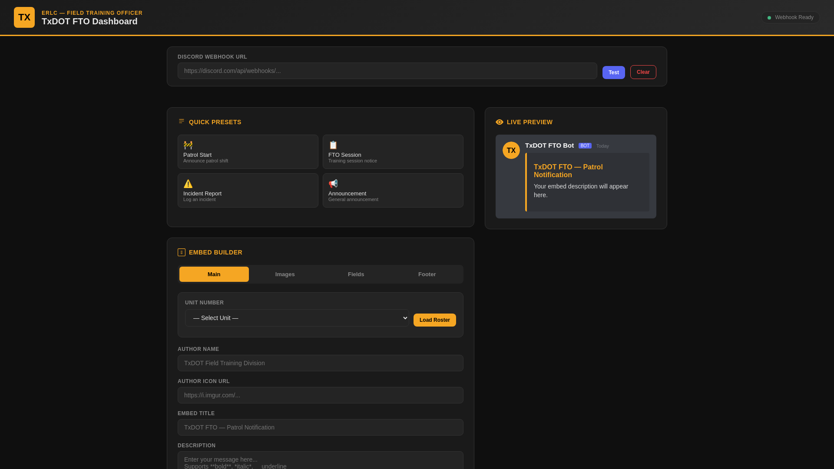Click the 'Announce patrol shift' caption
The height and width of the screenshot is (469, 834).
coord(205,161)
